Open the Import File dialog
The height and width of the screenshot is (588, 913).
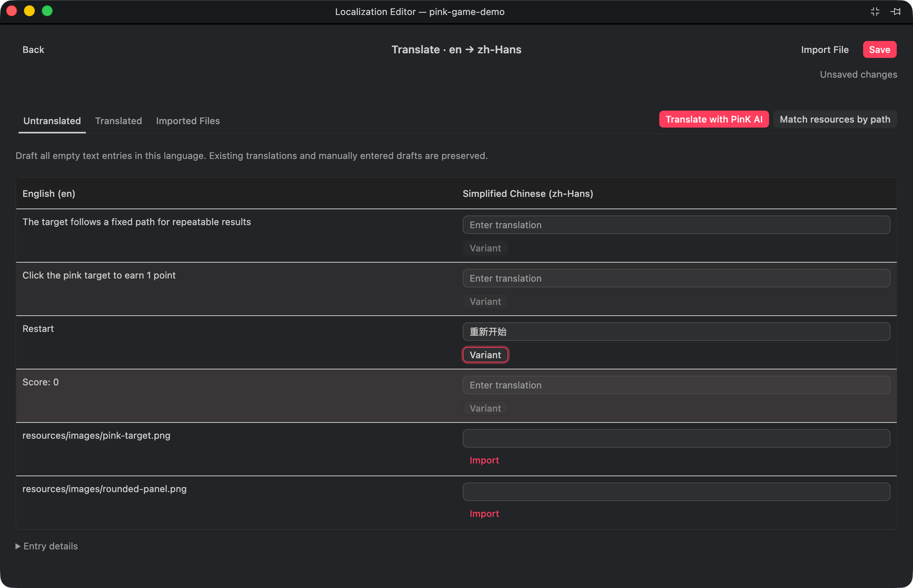[x=825, y=50]
